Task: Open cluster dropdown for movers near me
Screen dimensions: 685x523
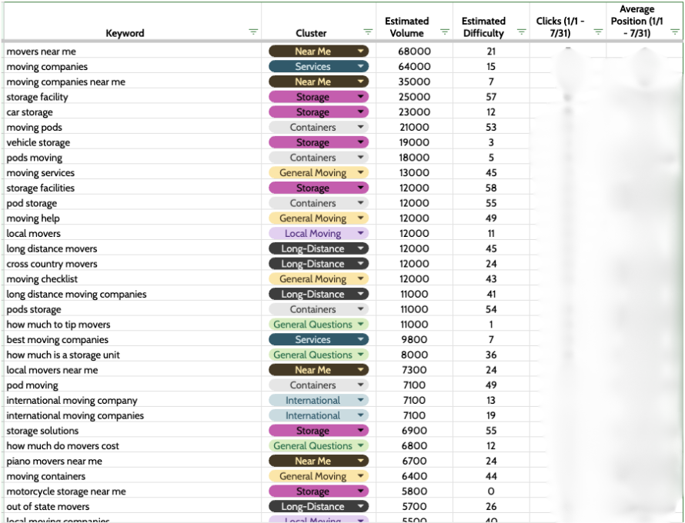Action: [360, 51]
